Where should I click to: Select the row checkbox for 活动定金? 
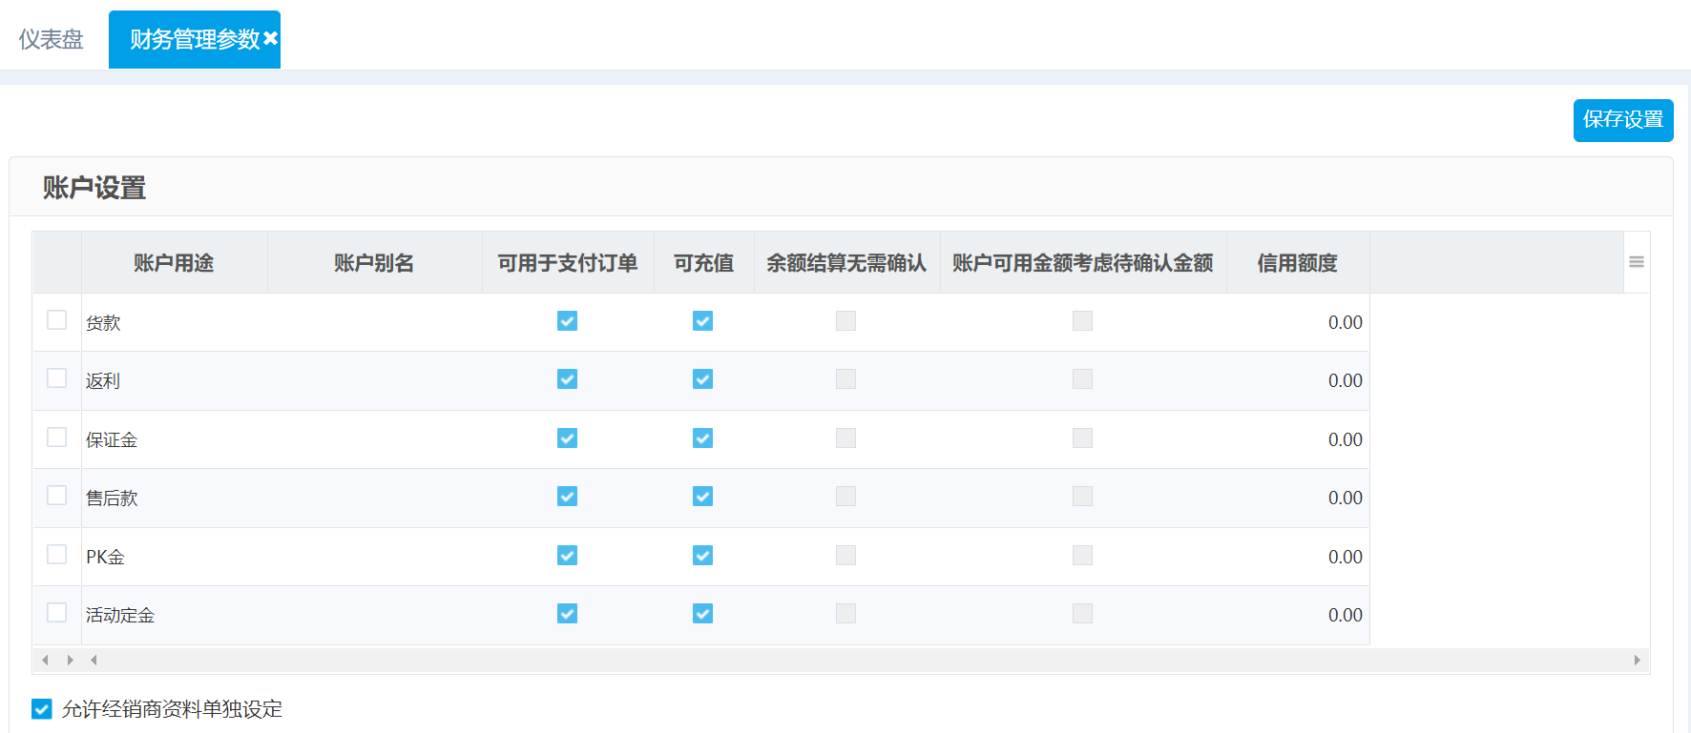tap(57, 613)
